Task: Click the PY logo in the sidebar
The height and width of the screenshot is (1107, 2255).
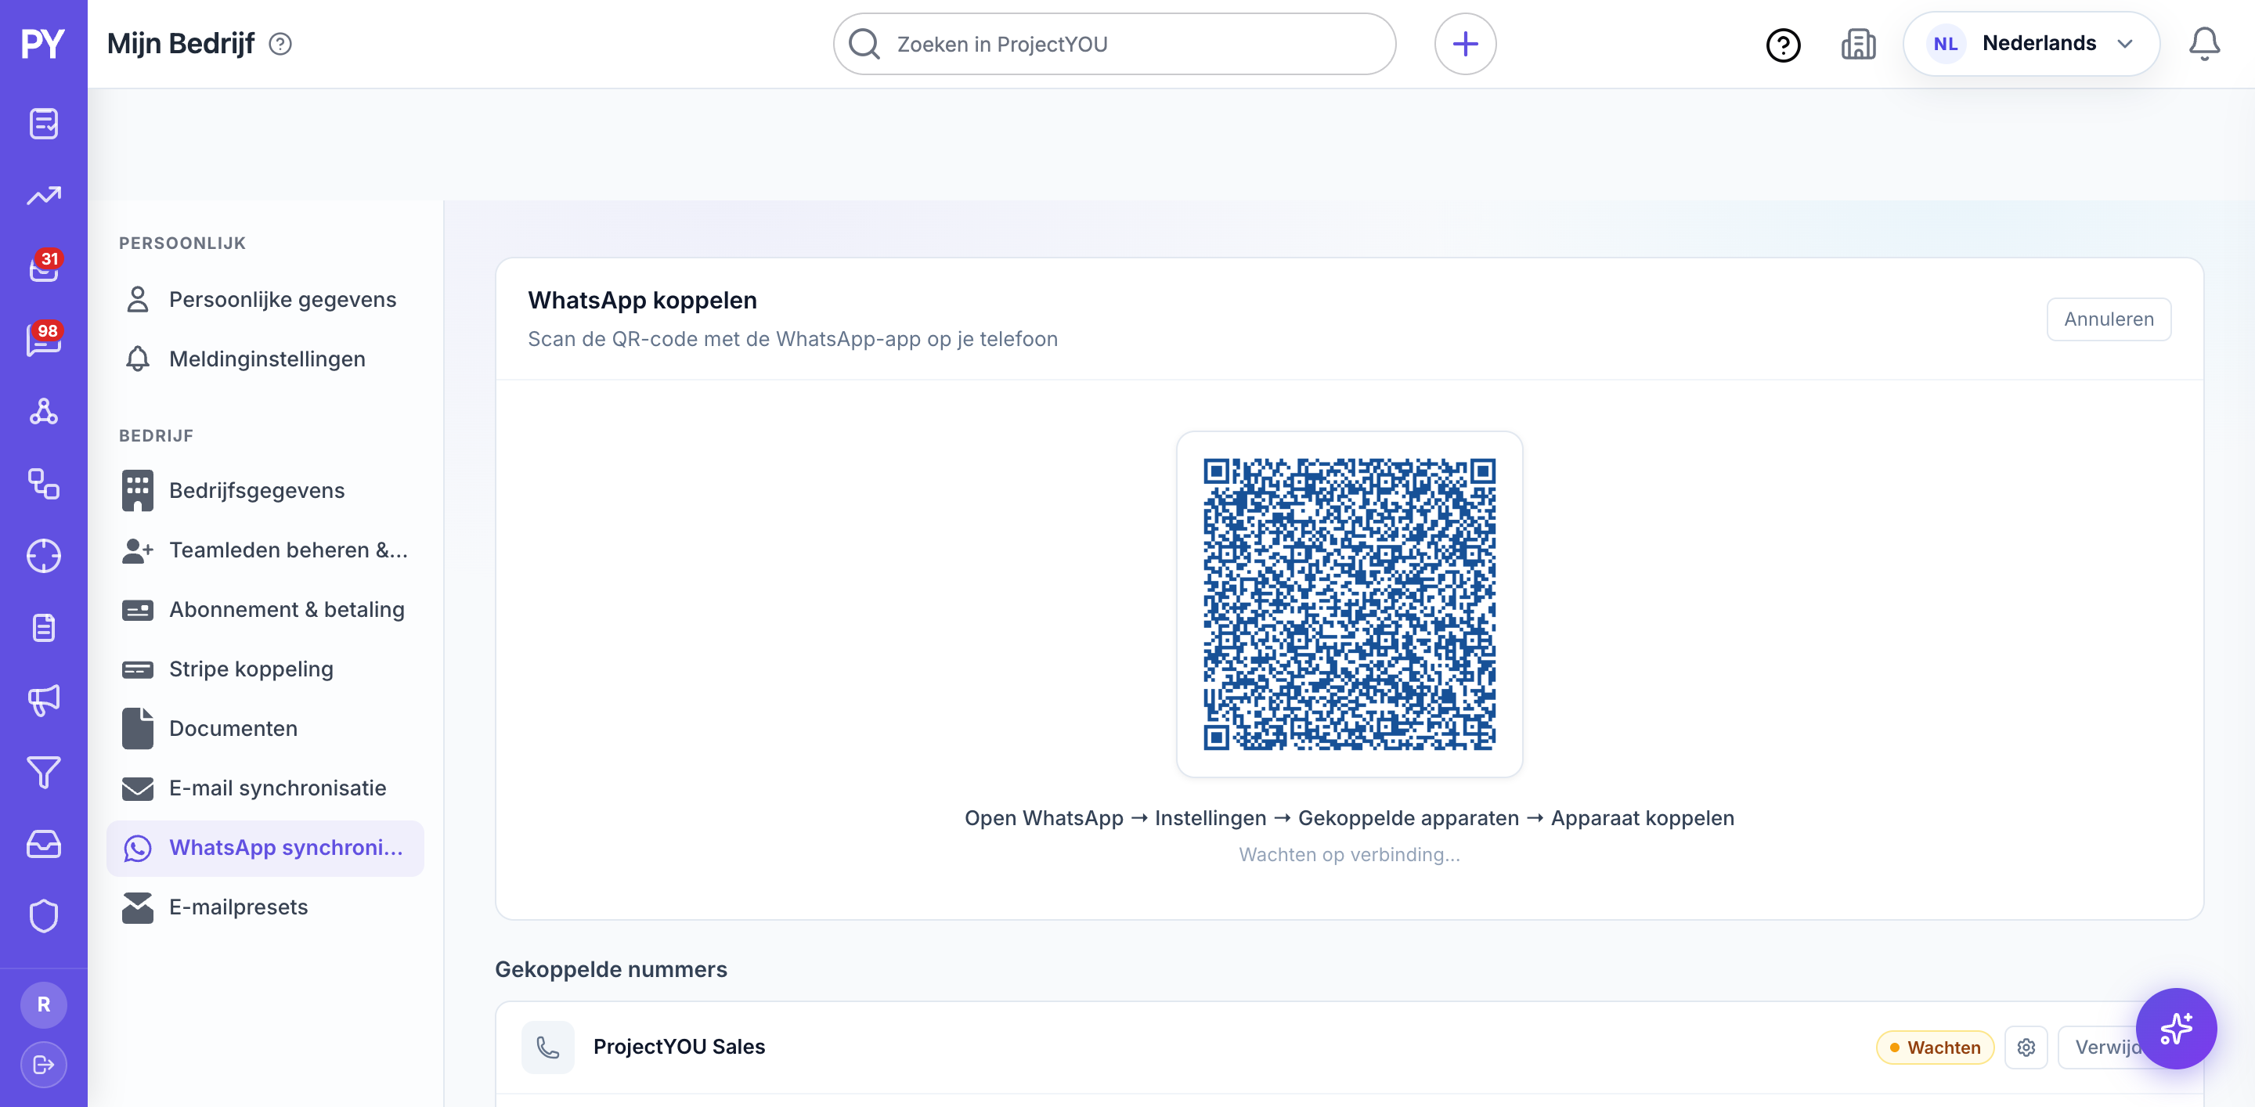Action: (43, 44)
